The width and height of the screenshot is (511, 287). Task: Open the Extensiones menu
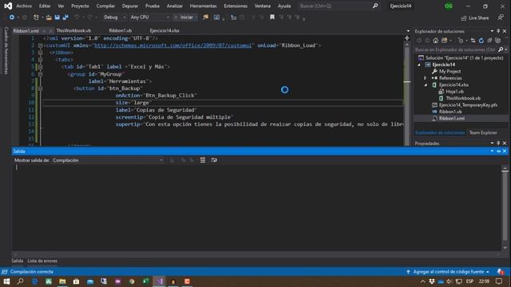(236, 6)
